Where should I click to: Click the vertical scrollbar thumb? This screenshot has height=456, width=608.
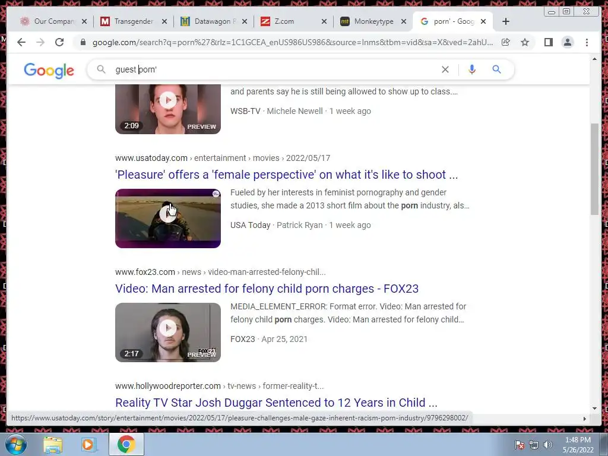pos(594,169)
